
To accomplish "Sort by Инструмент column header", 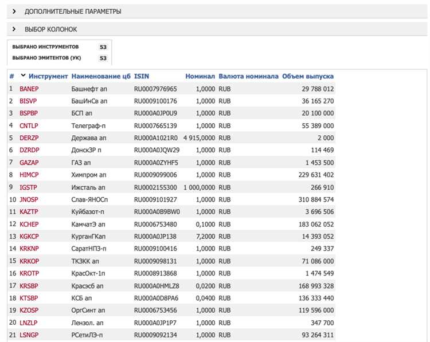I will (48, 76).
